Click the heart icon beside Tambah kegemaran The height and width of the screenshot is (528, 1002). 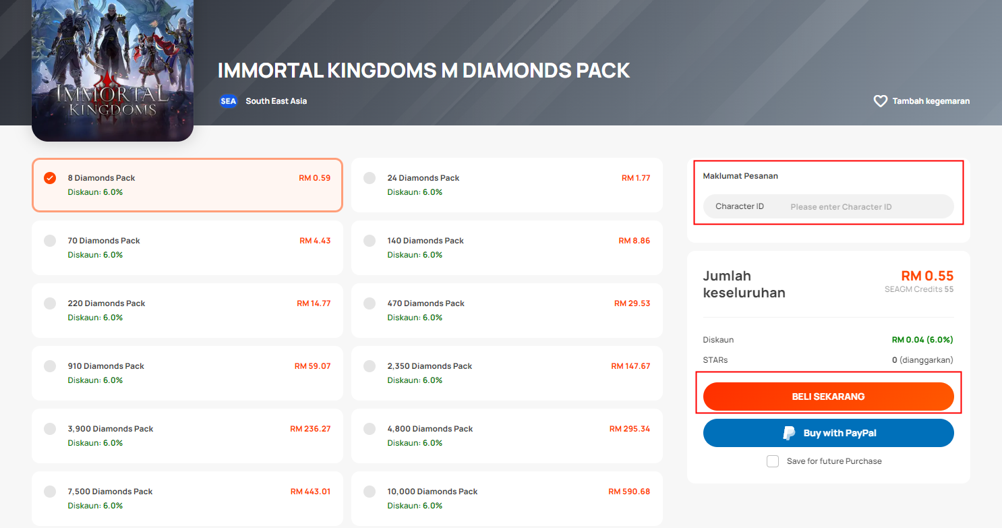tap(880, 101)
